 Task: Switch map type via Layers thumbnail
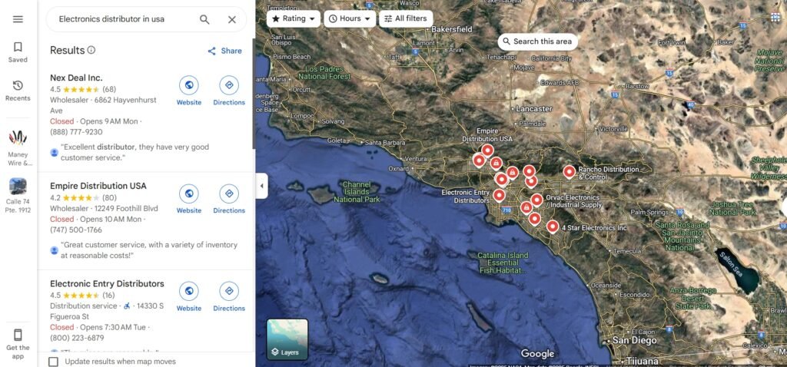pyautogui.click(x=287, y=339)
